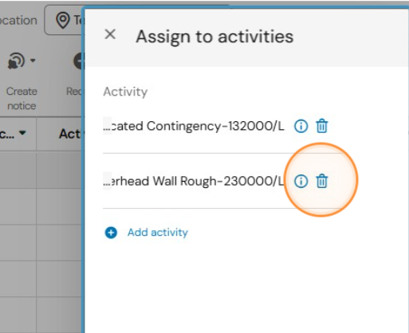Click the blue plus icon beside Add activity

(x=111, y=233)
